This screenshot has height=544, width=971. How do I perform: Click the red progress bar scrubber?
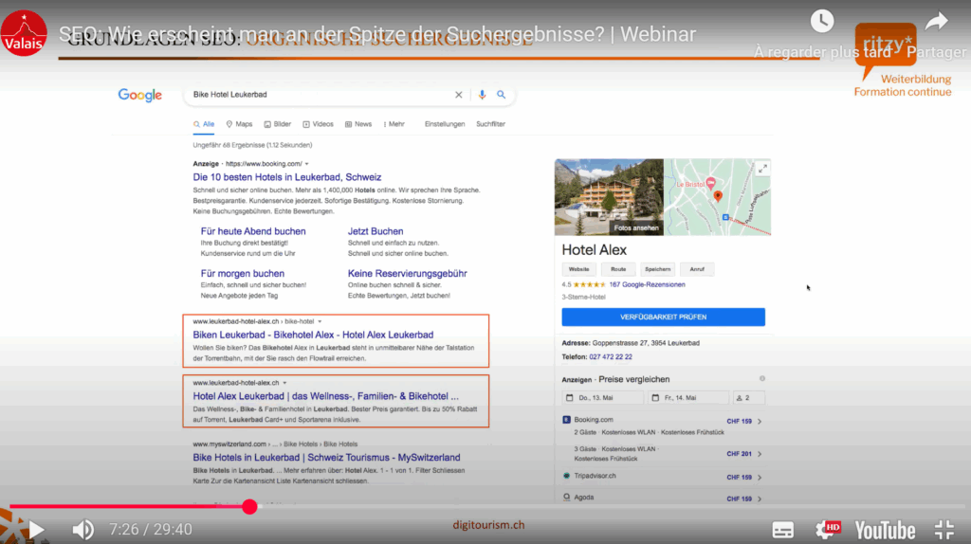tap(249, 507)
